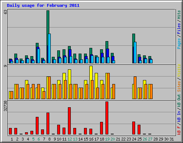
Task: Click the light blue Pages bar for day 8
Action: [x=49, y=48]
